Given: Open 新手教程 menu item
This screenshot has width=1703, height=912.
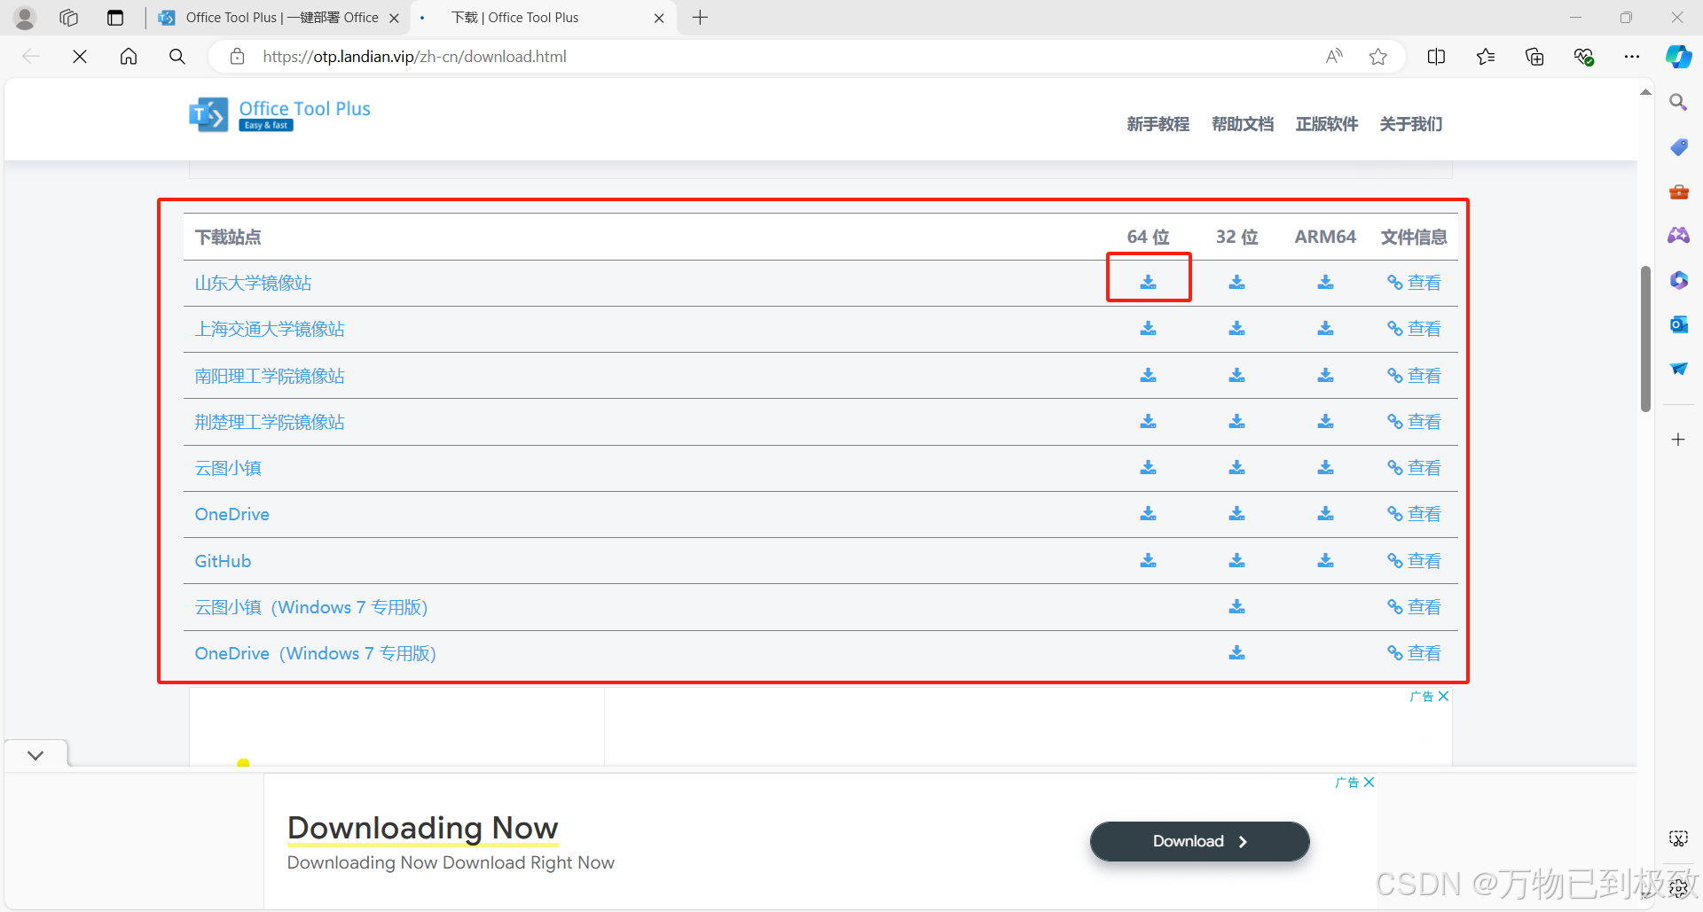Looking at the screenshot, I should click(1158, 124).
